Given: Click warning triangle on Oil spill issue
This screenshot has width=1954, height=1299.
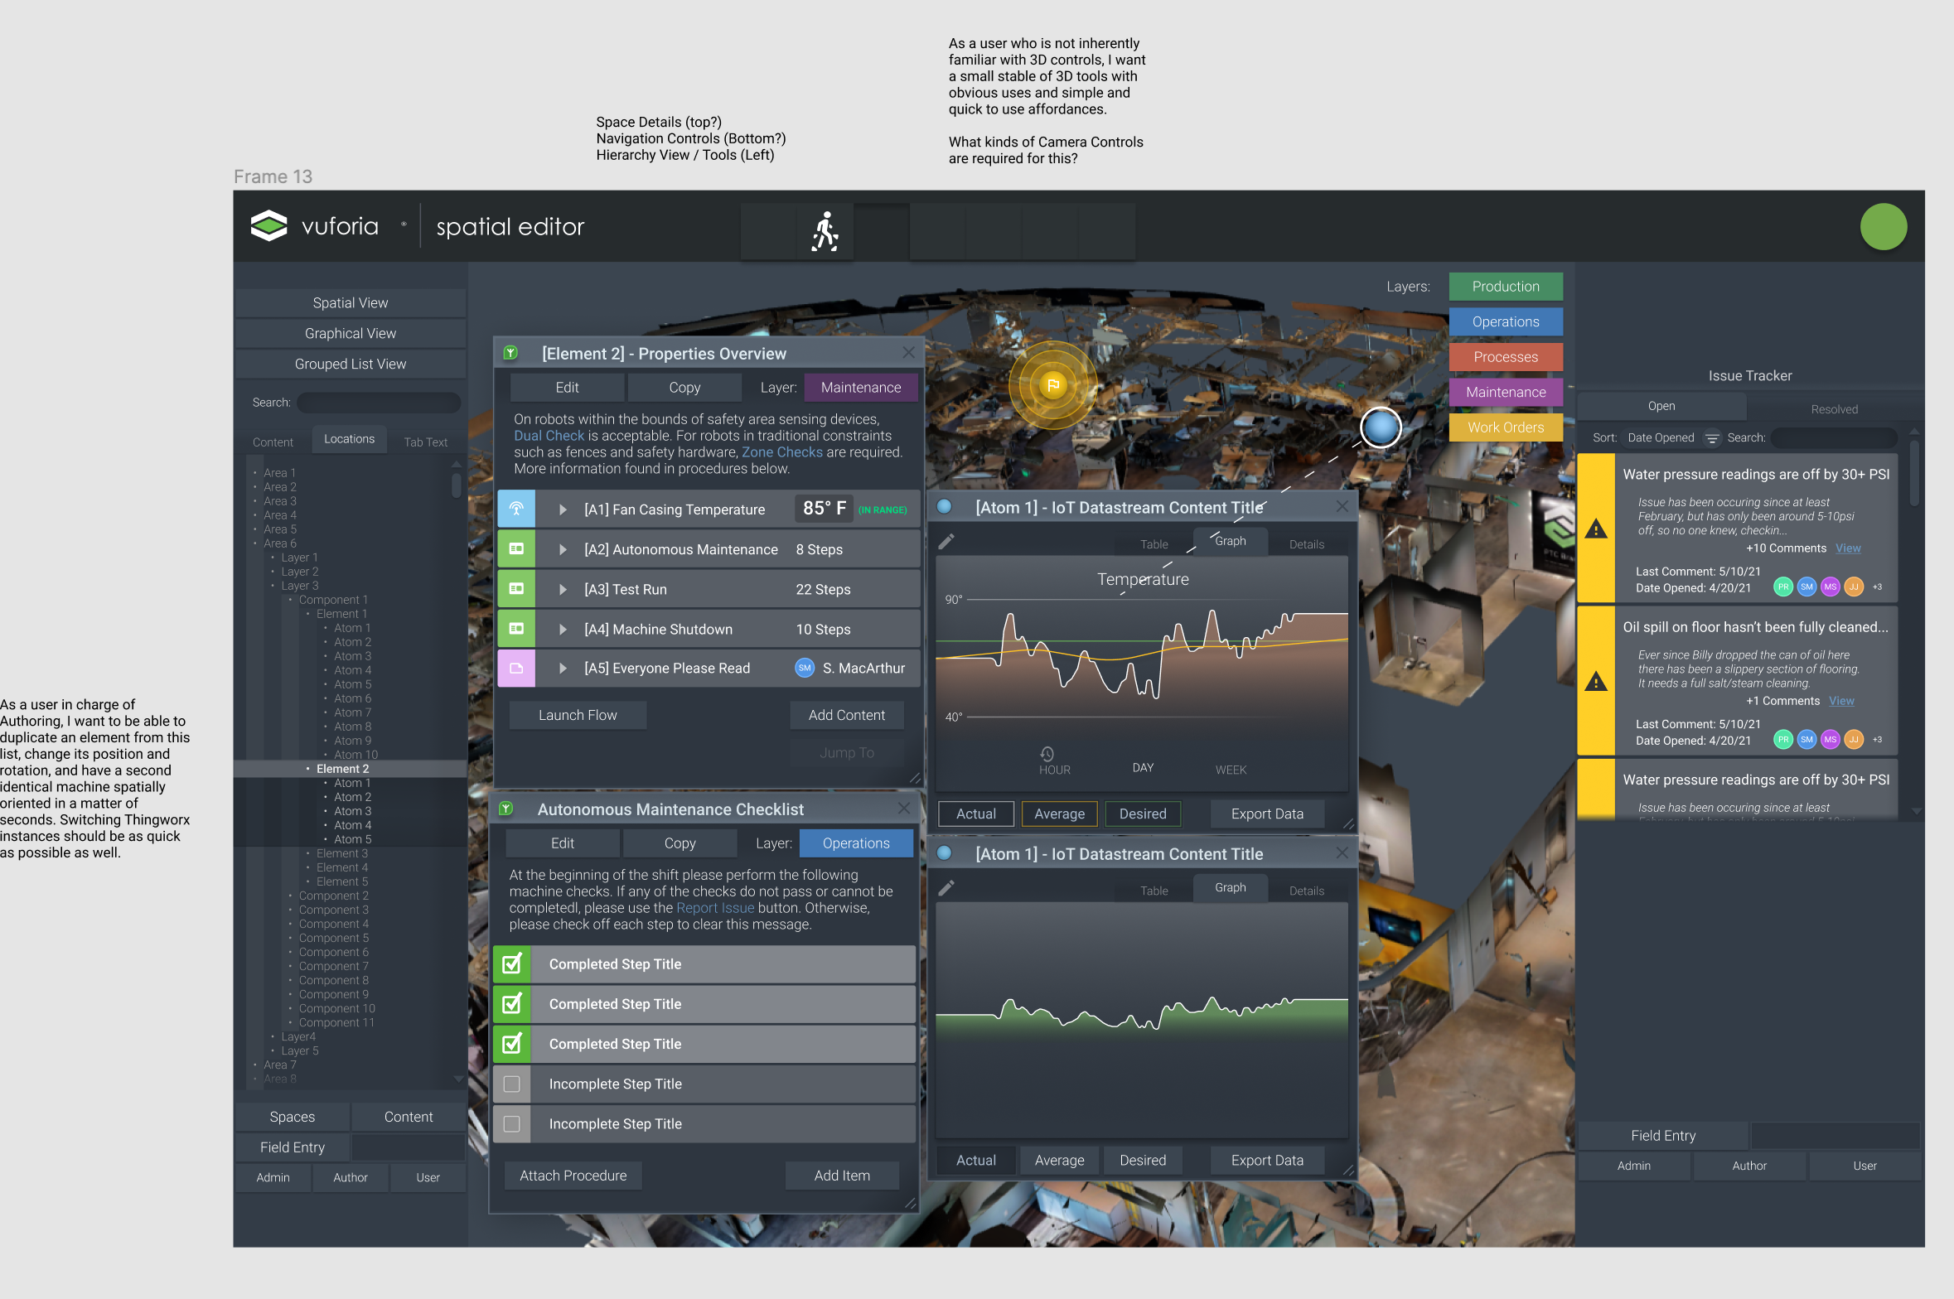Looking at the screenshot, I should click(1596, 681).
